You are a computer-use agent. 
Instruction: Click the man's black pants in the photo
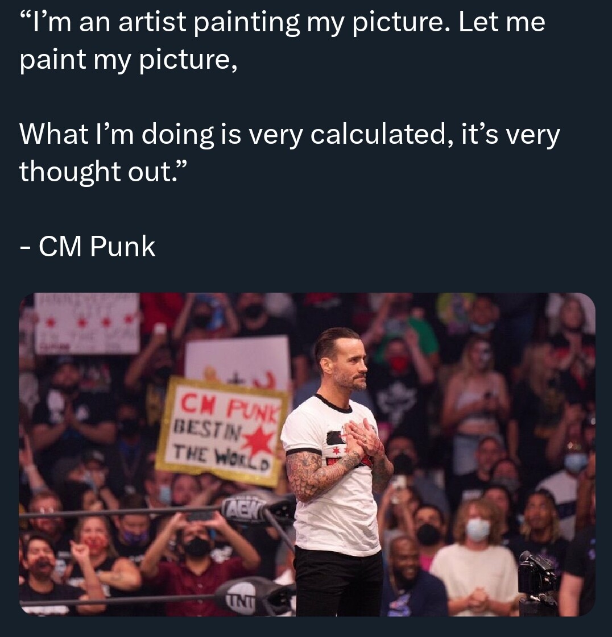click(338, 582)
